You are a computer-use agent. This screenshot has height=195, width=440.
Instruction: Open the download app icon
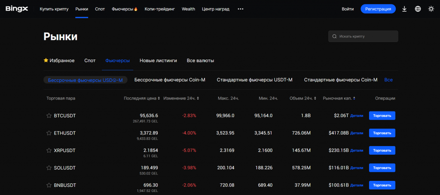404,9
